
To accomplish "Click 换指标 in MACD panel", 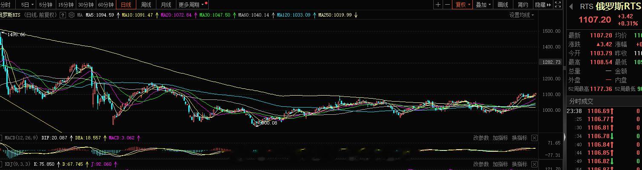I will (x=519, y=138).
